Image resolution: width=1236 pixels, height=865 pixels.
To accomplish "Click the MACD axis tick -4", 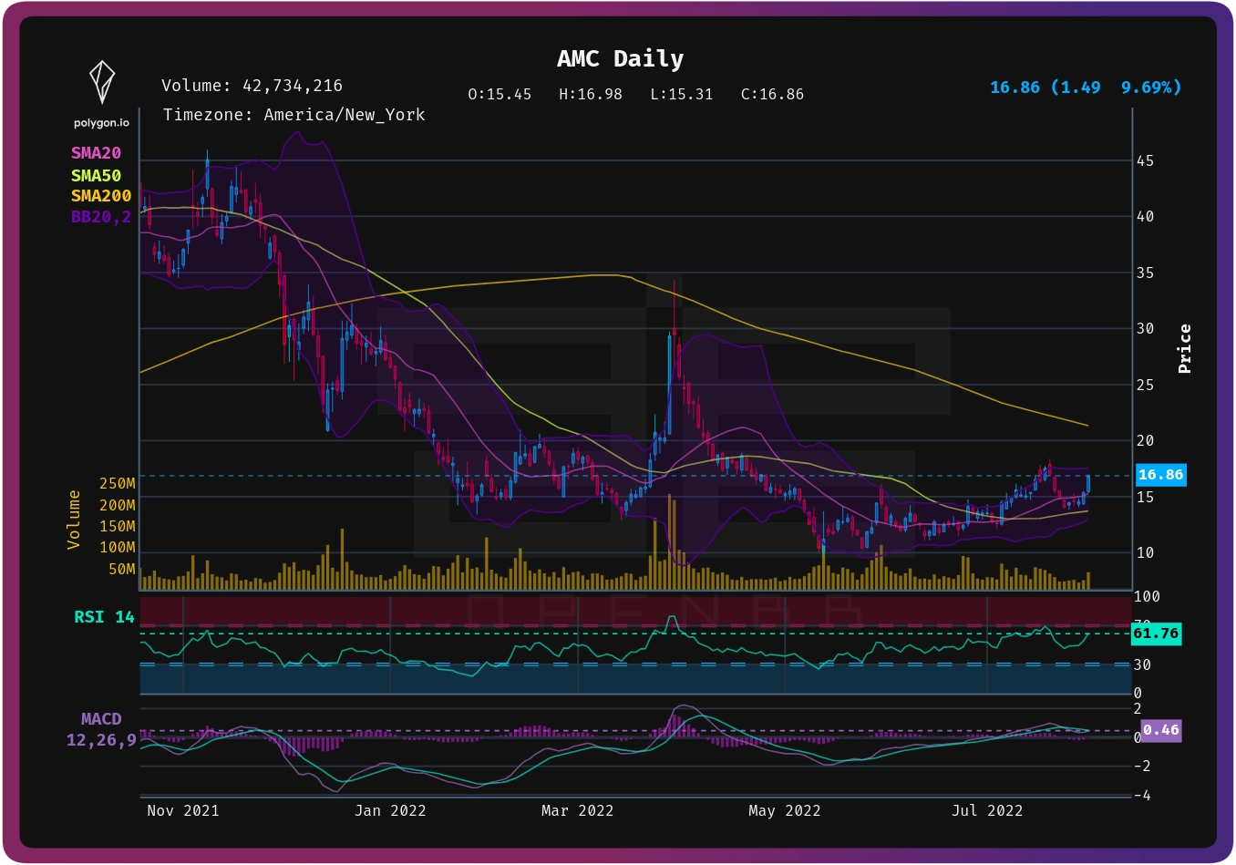I will (x=1142, y=796).
